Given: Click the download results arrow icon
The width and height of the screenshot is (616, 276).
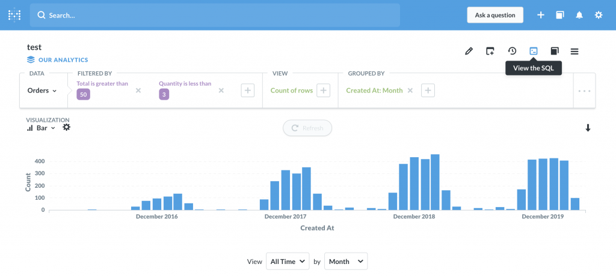Looking at the screenshot, I should click(x=588, y=128).
